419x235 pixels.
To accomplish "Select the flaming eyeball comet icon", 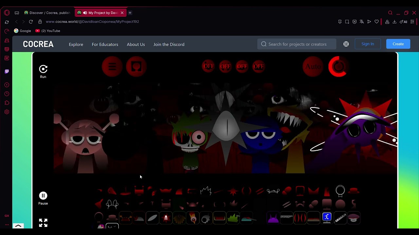I will point(193,218).
